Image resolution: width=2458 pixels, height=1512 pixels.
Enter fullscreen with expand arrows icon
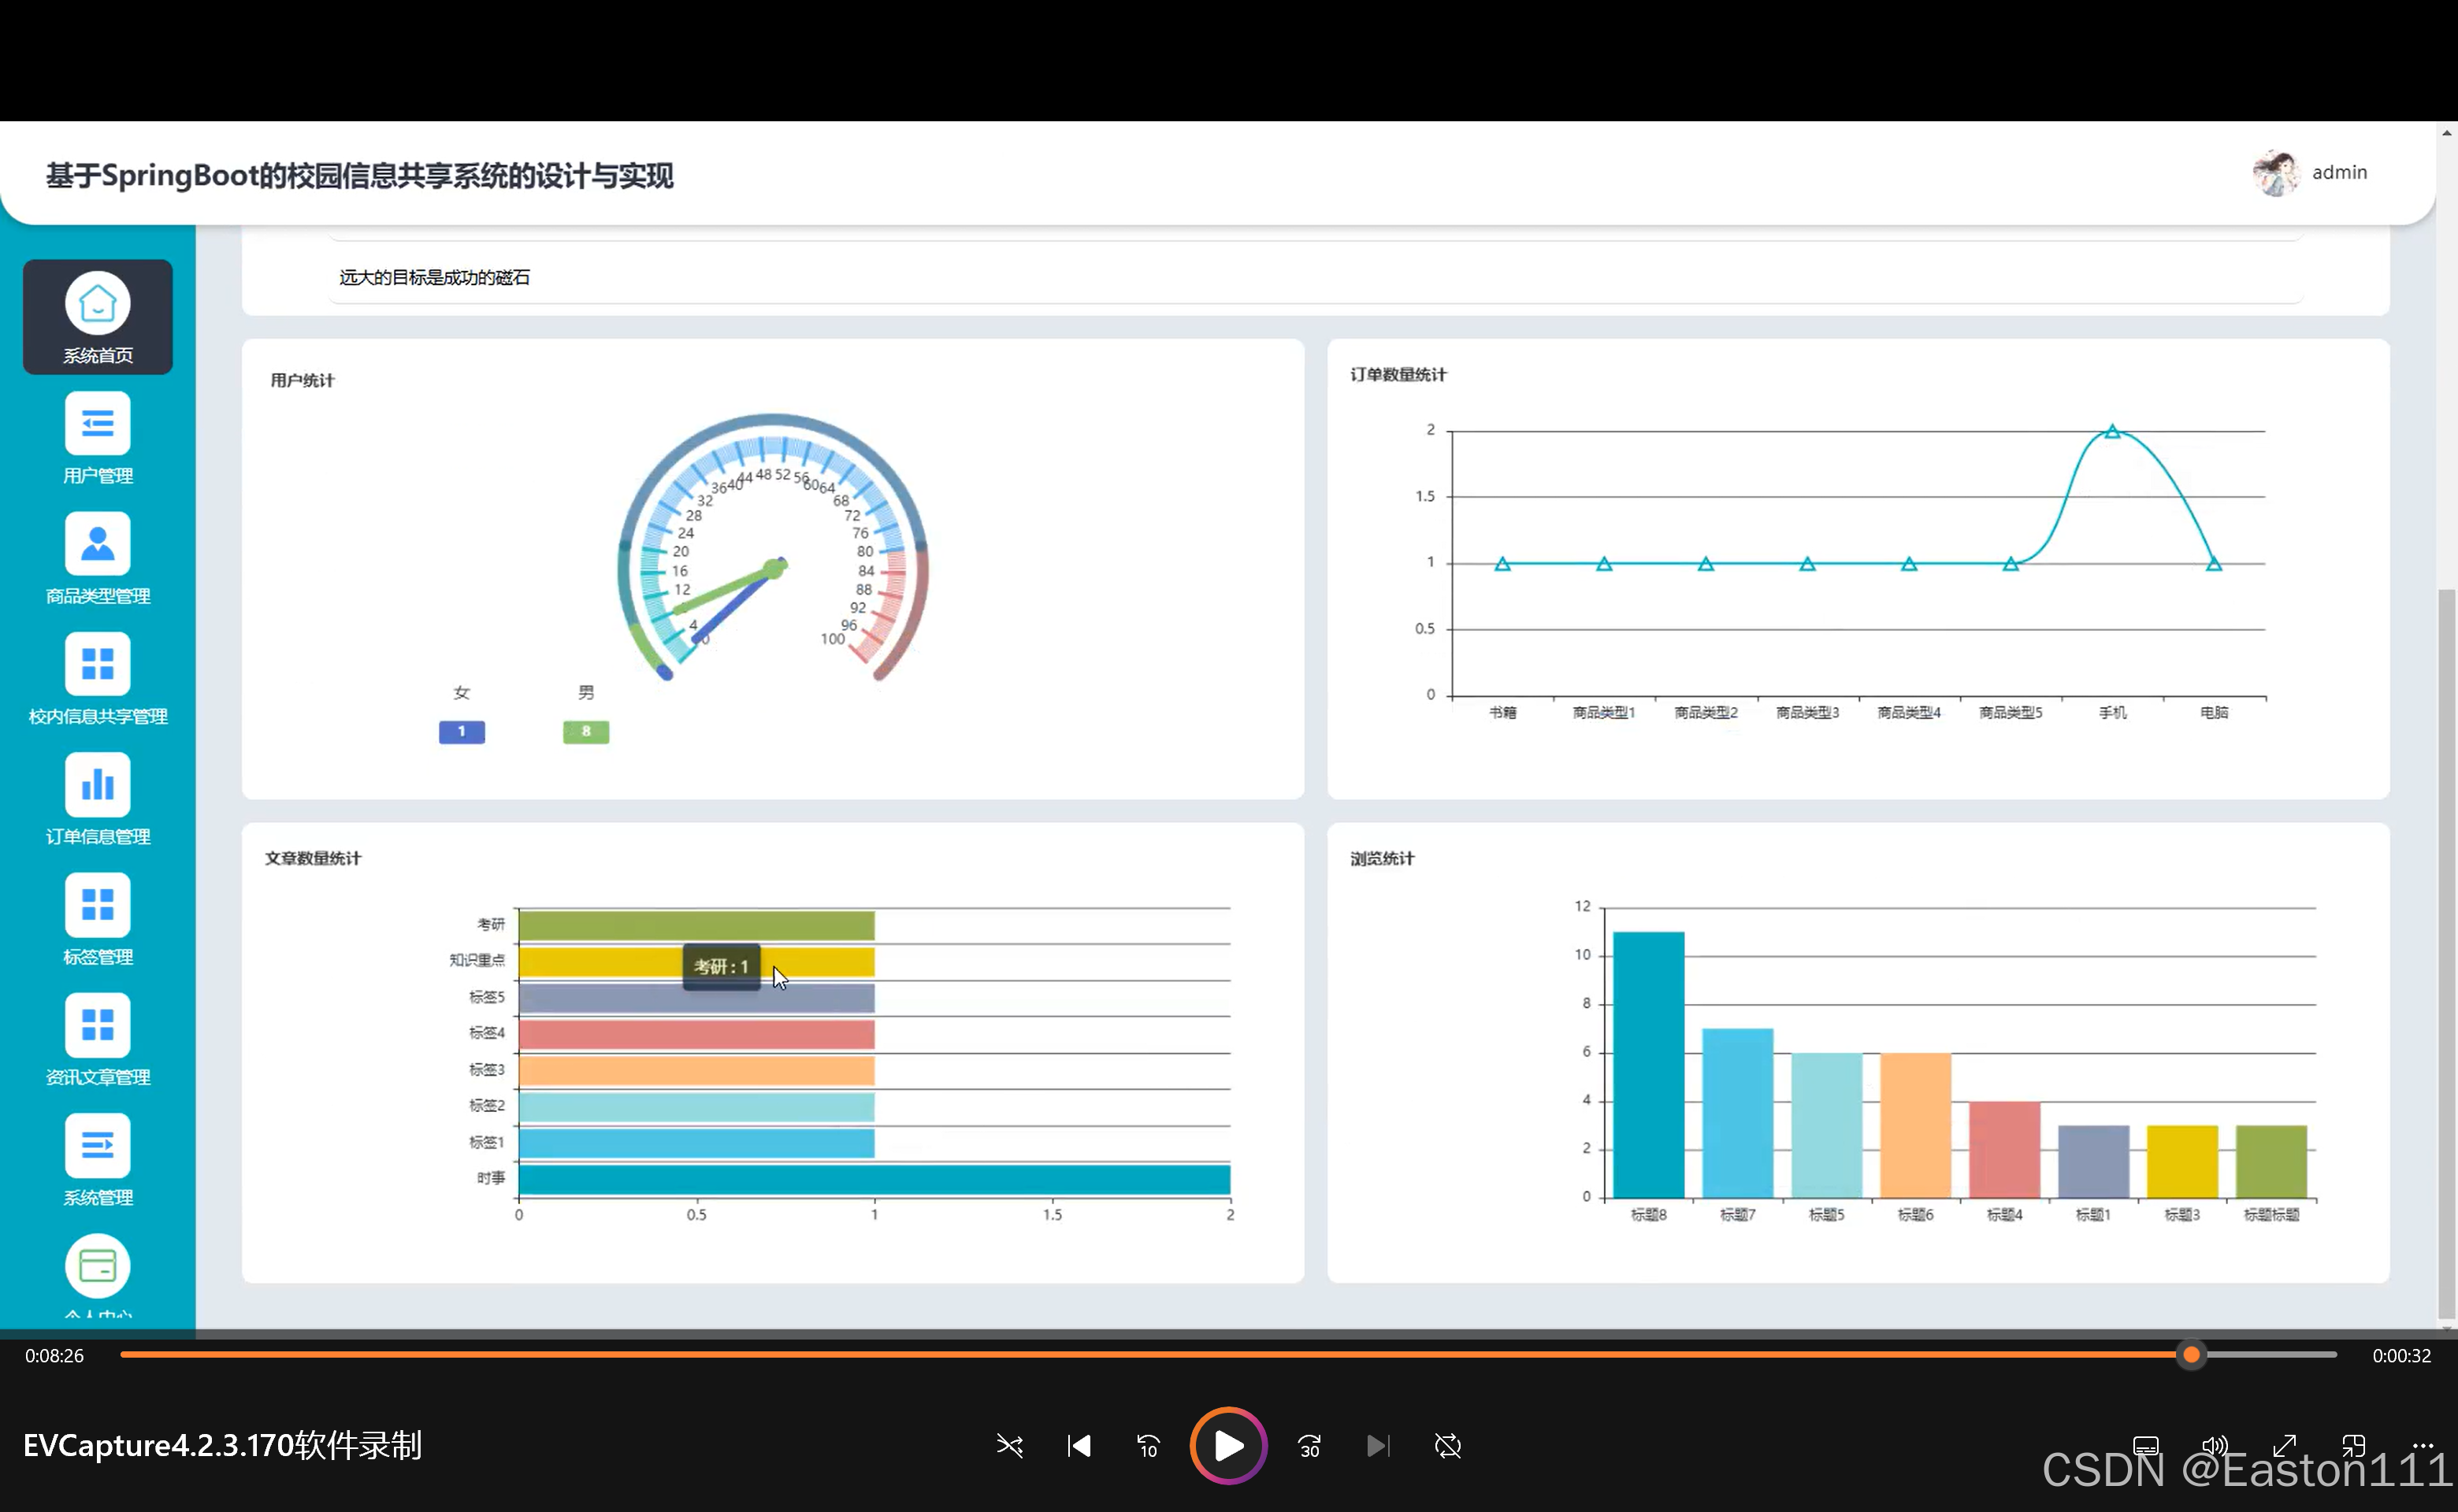coord(2284,1445)
